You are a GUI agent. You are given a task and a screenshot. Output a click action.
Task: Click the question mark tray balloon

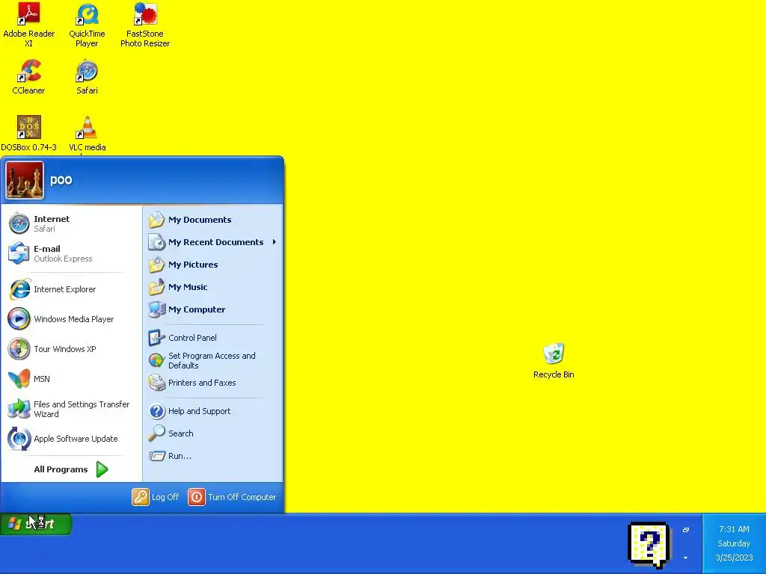pos(649,544)
